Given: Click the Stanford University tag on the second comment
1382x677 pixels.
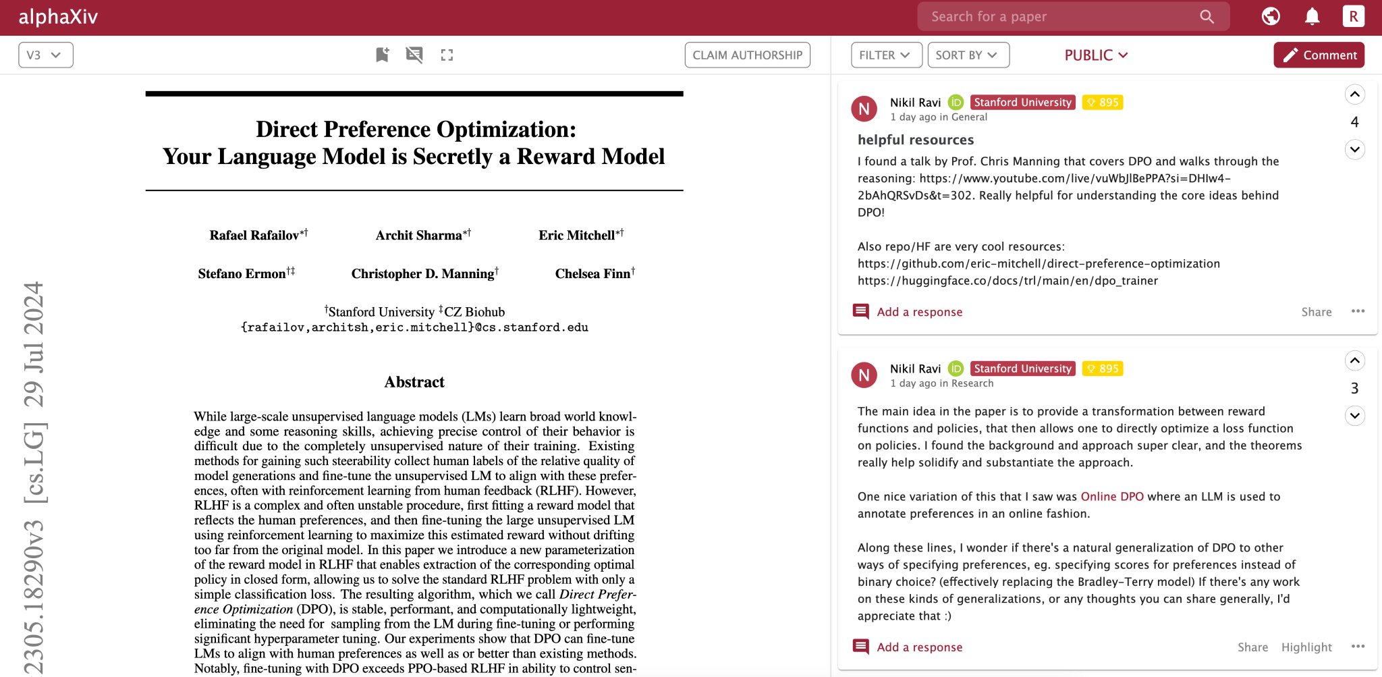Looking at the screenshot, I should tap(1022, 369).
